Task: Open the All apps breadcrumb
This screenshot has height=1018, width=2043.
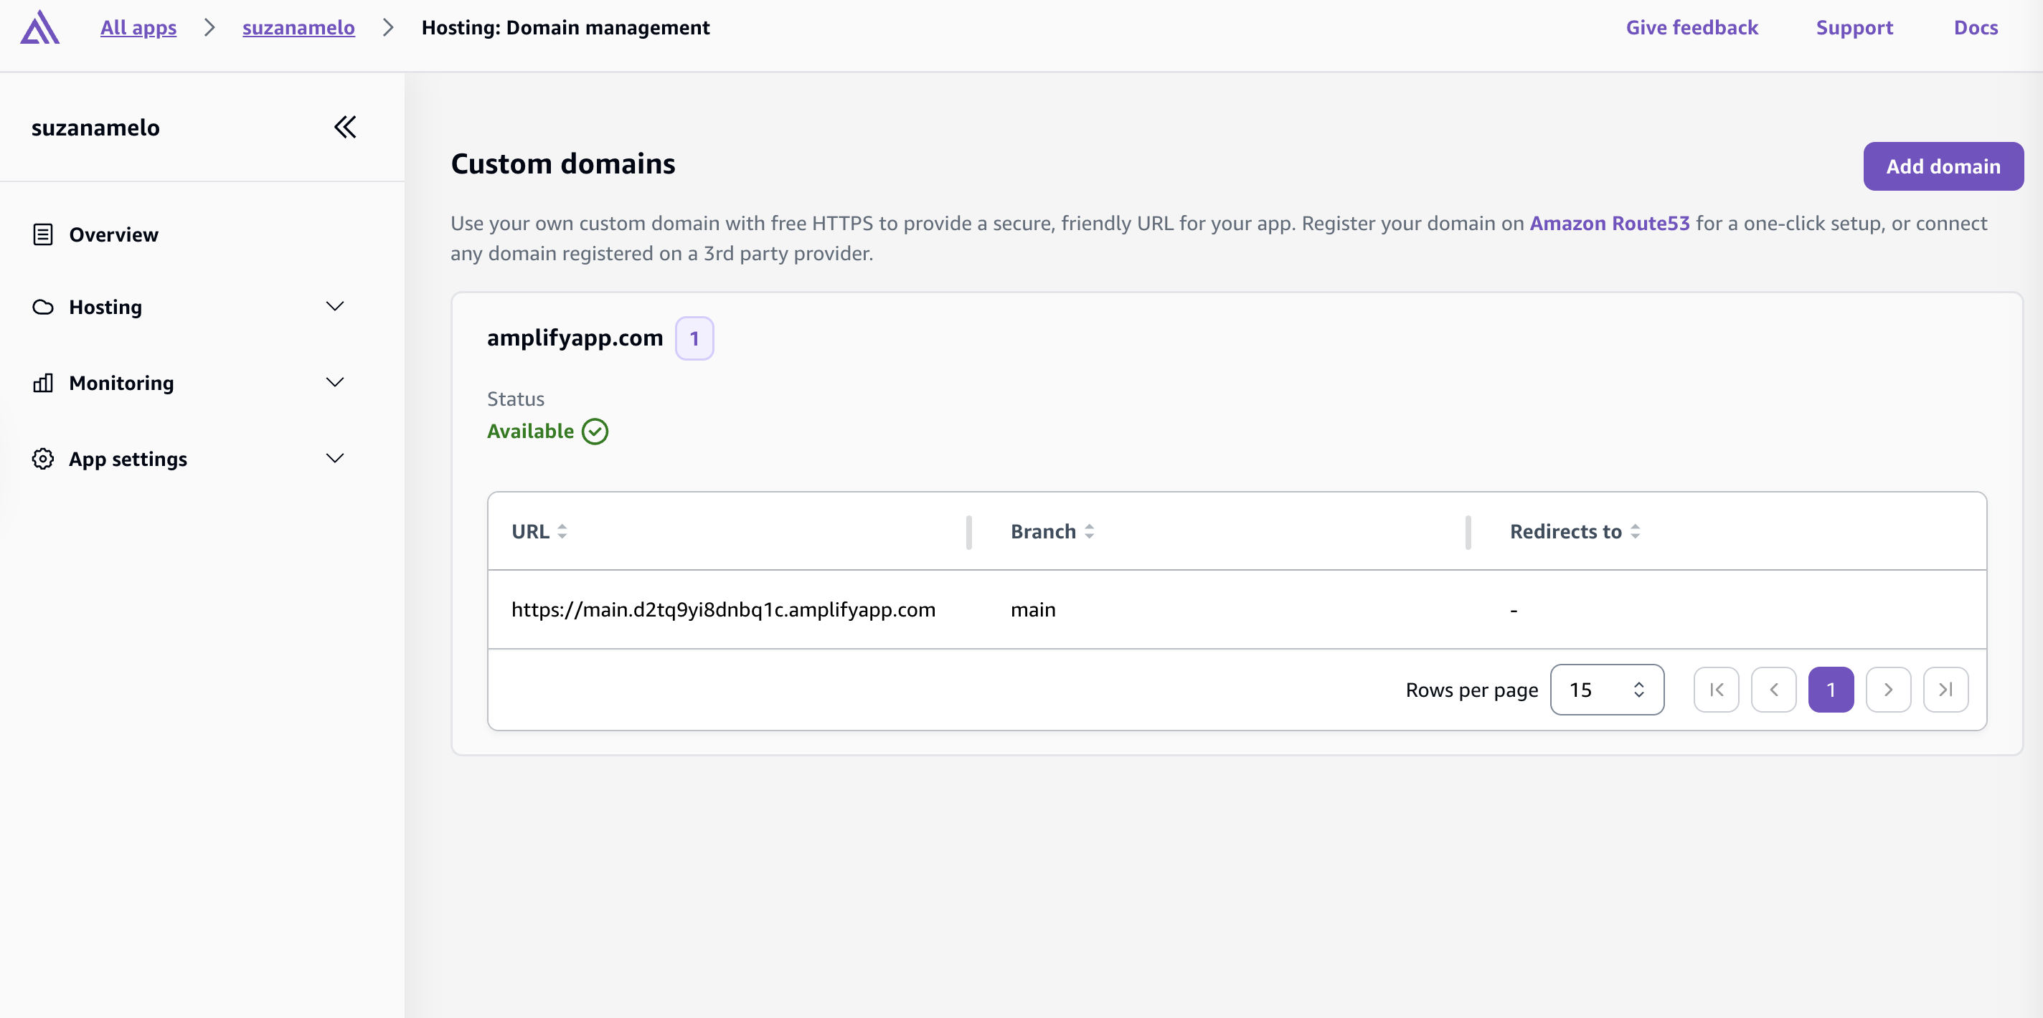Action: [x=138, y=28]
